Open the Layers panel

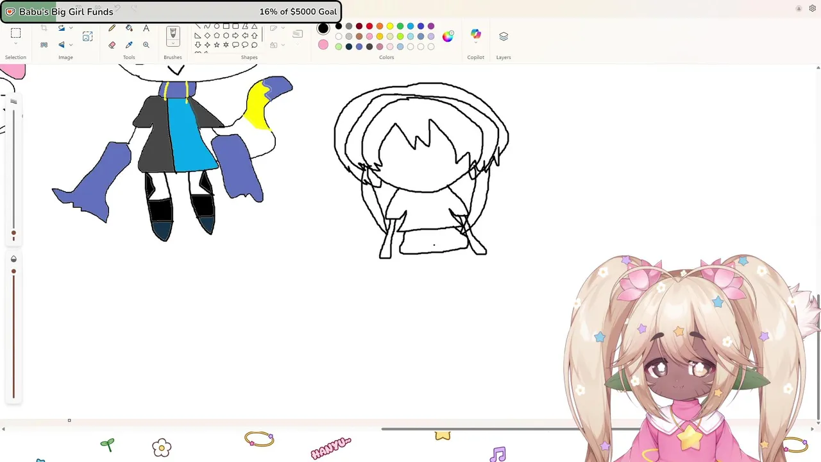tap(504, 36)
